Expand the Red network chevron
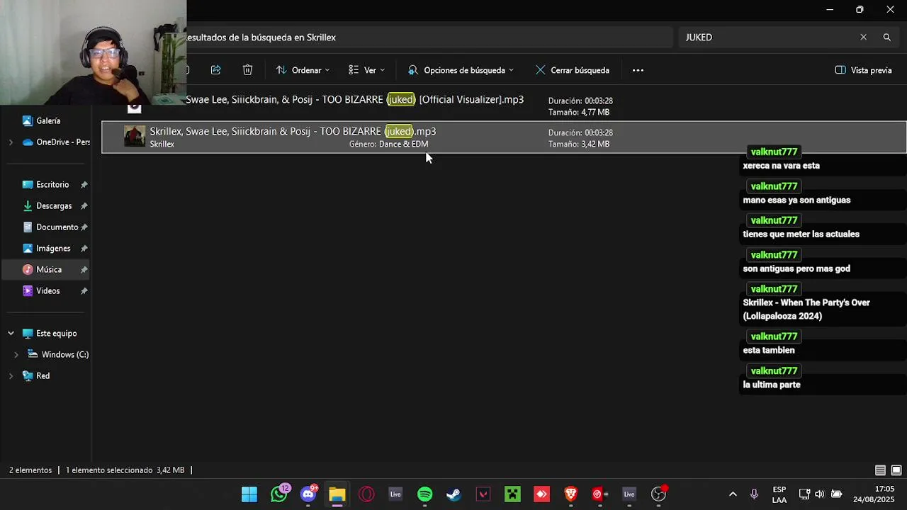Viewport: 907px width, 510px height. point(11,376)
